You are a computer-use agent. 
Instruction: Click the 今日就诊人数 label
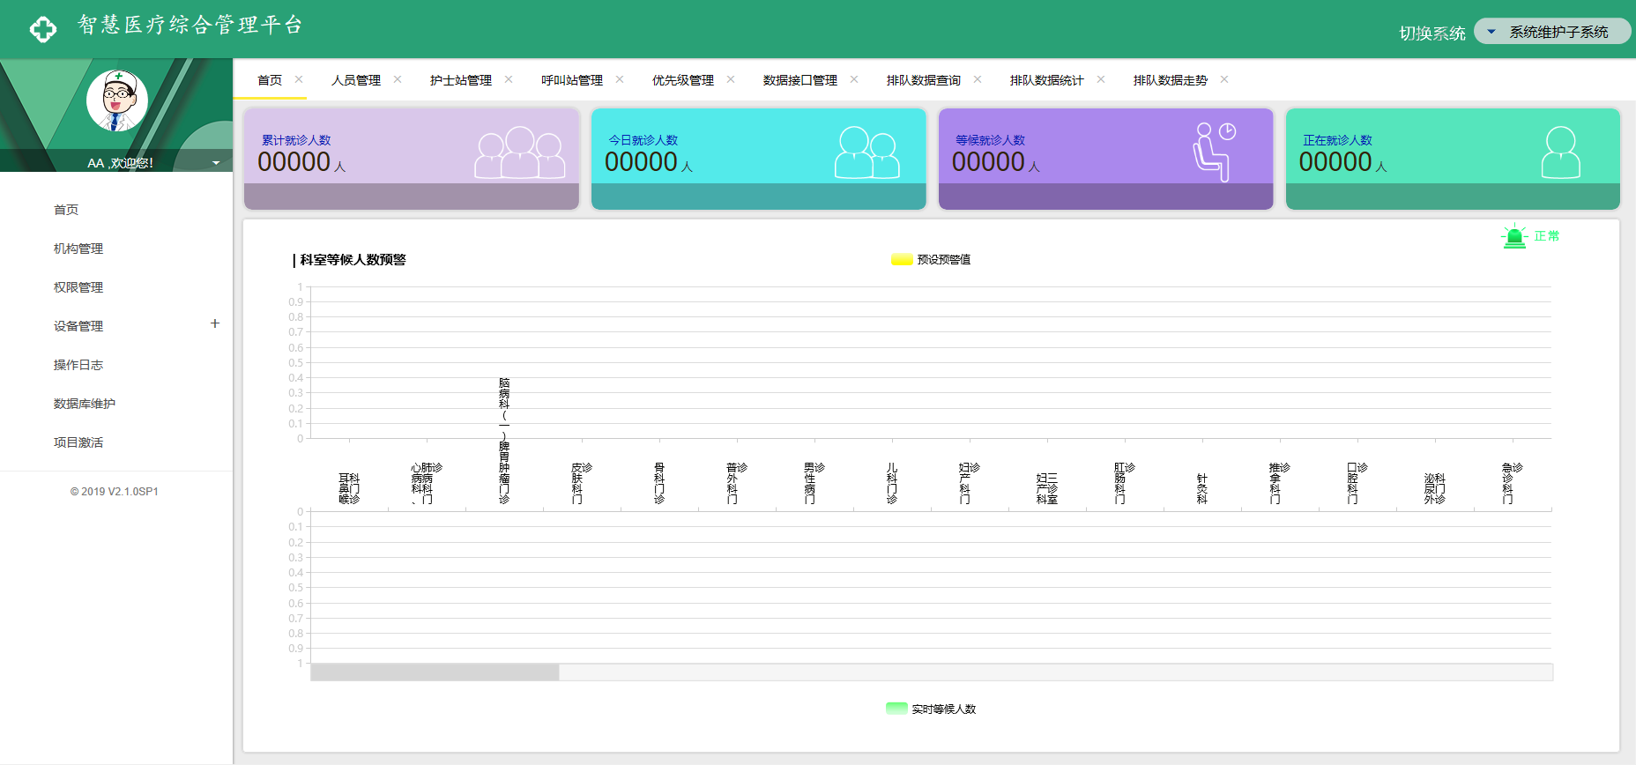pyautogui.click(x=643, y=140)
